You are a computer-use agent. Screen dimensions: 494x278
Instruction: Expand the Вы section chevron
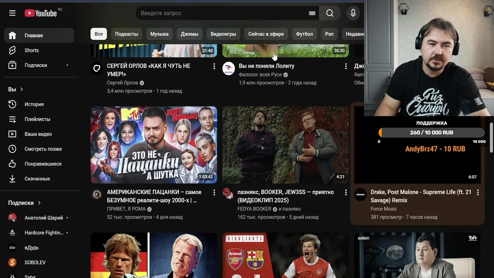tap(22, 89)
